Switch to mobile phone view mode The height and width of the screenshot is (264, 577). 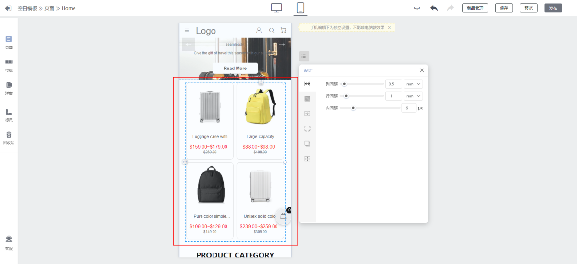301,8
